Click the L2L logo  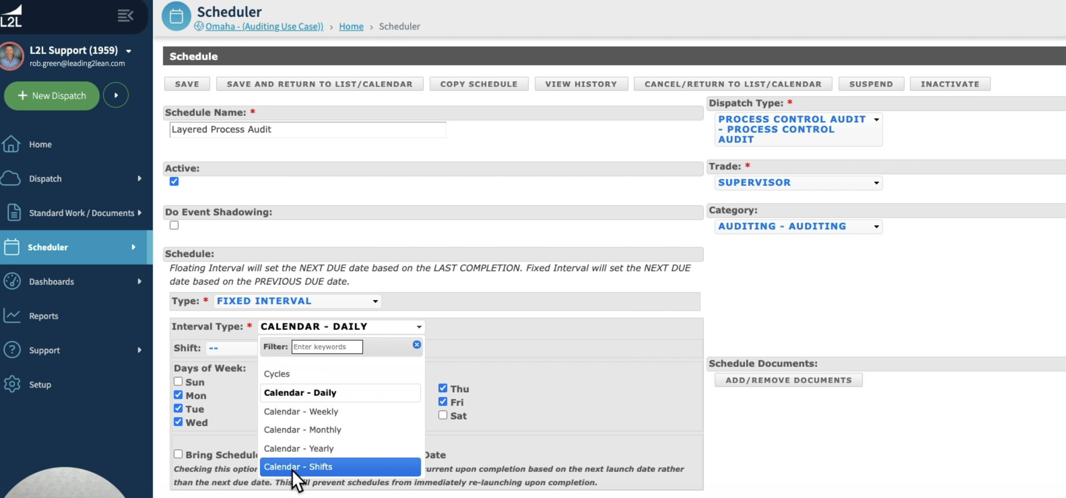tap(11, 16)
